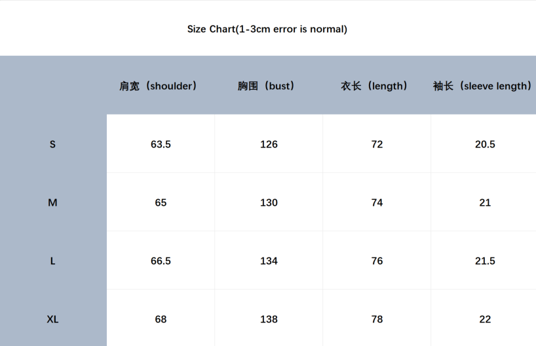Screen dimensions: 536x346
Task: Select the M size row label
Action: [x=53, y=202]
